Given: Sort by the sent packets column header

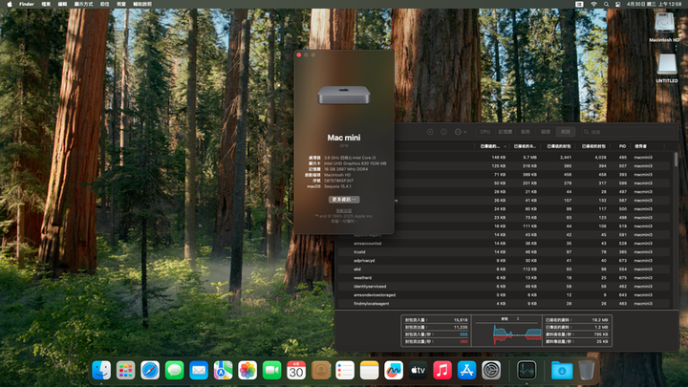Looking at the screenshot, I should point(559,146).
